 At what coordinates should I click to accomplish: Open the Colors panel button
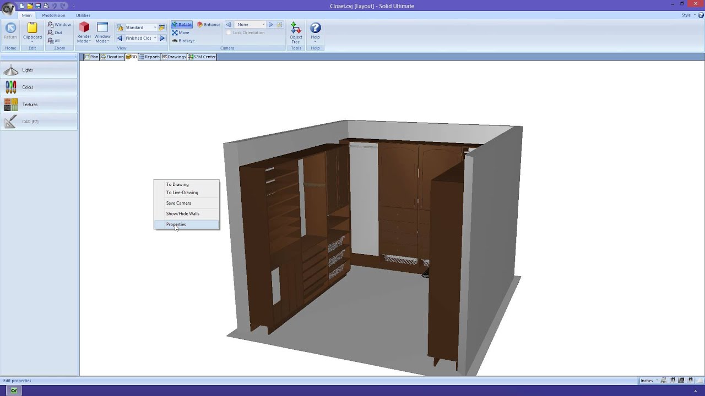point(39,87)
